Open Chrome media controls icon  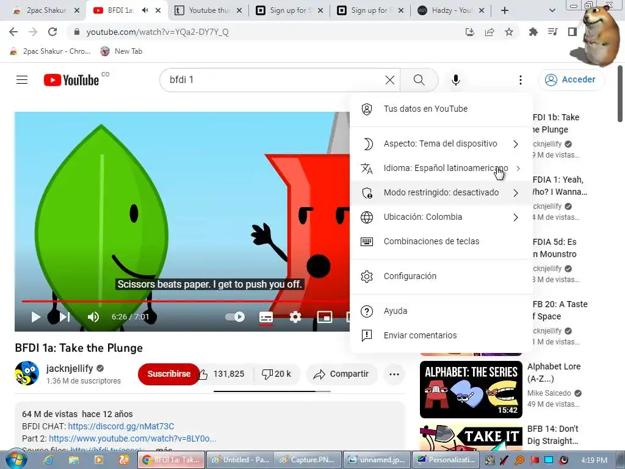point(553,32)
